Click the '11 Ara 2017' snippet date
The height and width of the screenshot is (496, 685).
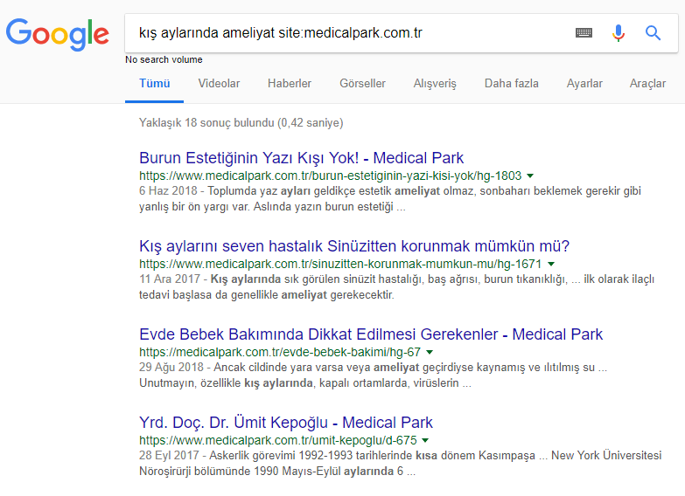[x=170, y=279]
